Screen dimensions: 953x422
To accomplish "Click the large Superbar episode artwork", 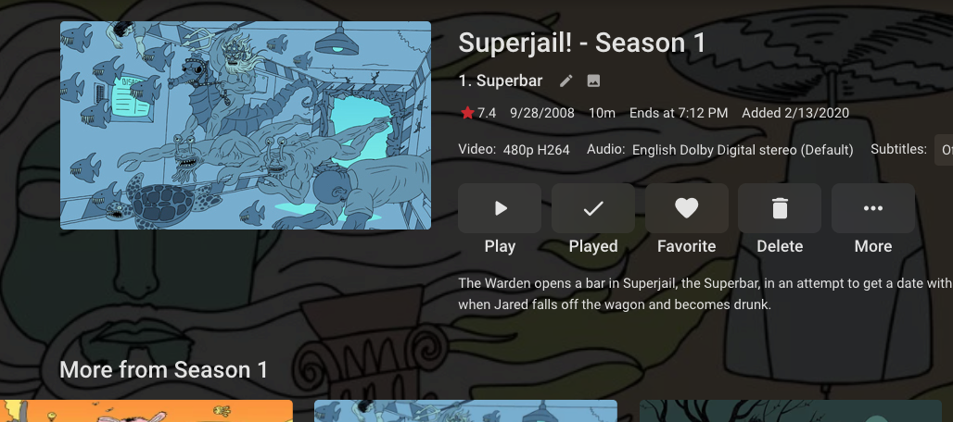I will pyautogui.click(x=246, y=126).
